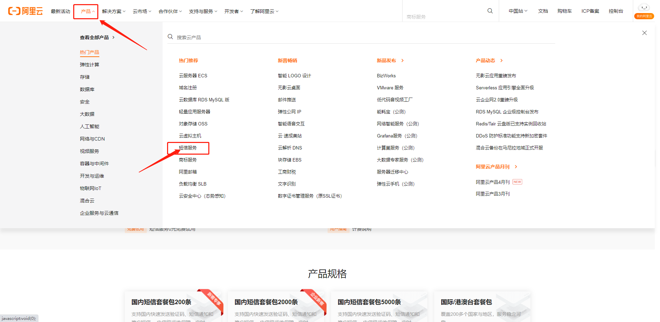The height and width of the screenshot is (322, 660).
Task: Select 安全 category in sidebar
Action: [x=85, y=102]
